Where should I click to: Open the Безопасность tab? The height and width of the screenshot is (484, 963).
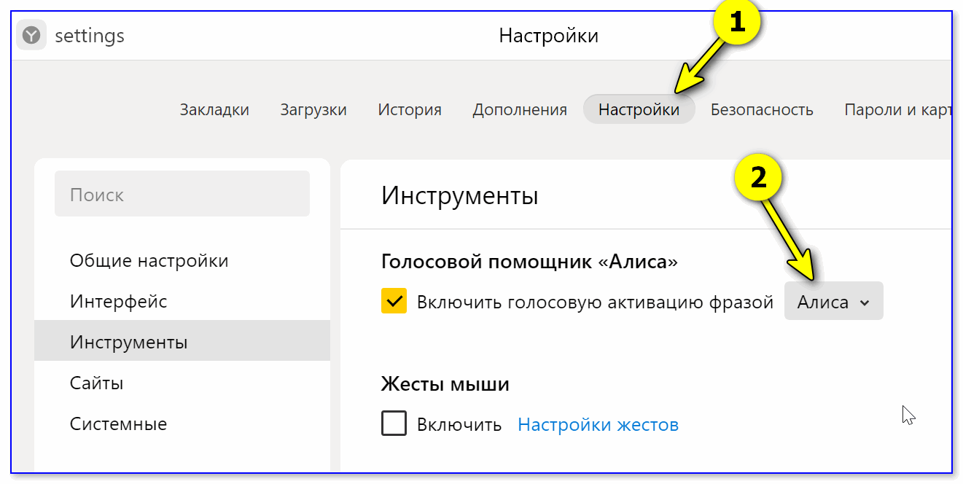pyautogui.click(x=762, y=110)
